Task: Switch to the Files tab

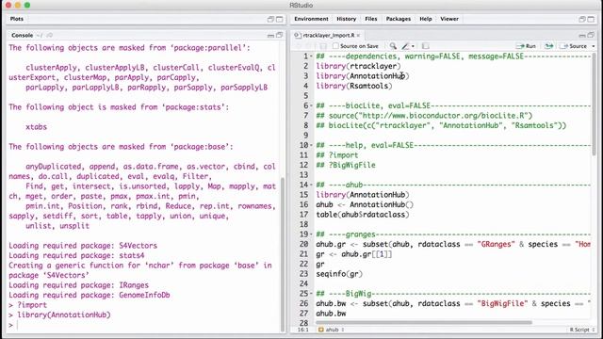Action: [x=370, y=19]
